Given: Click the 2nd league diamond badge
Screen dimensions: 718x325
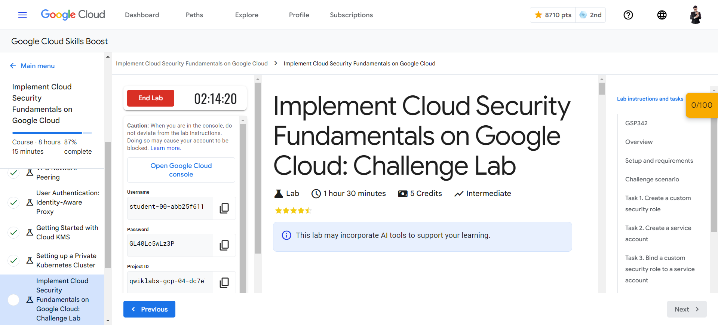Looking at the screenshot, I should 590,15.
